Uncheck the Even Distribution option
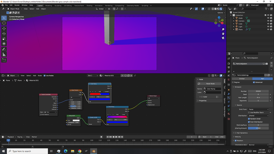 point(249,122)
